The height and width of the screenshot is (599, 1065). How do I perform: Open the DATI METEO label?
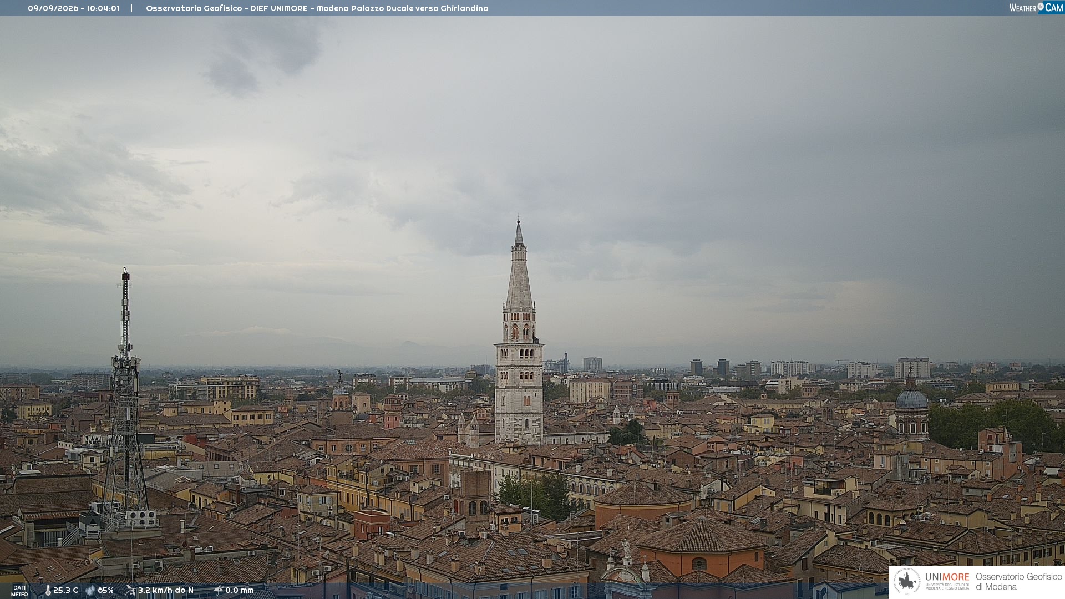point(19,591)
